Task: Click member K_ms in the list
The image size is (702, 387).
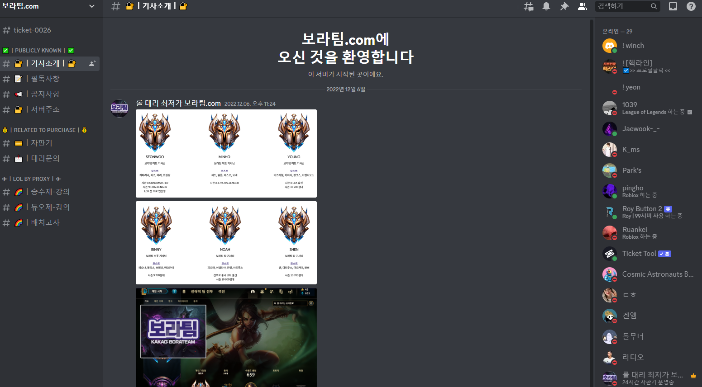Action: click(648, 150)
